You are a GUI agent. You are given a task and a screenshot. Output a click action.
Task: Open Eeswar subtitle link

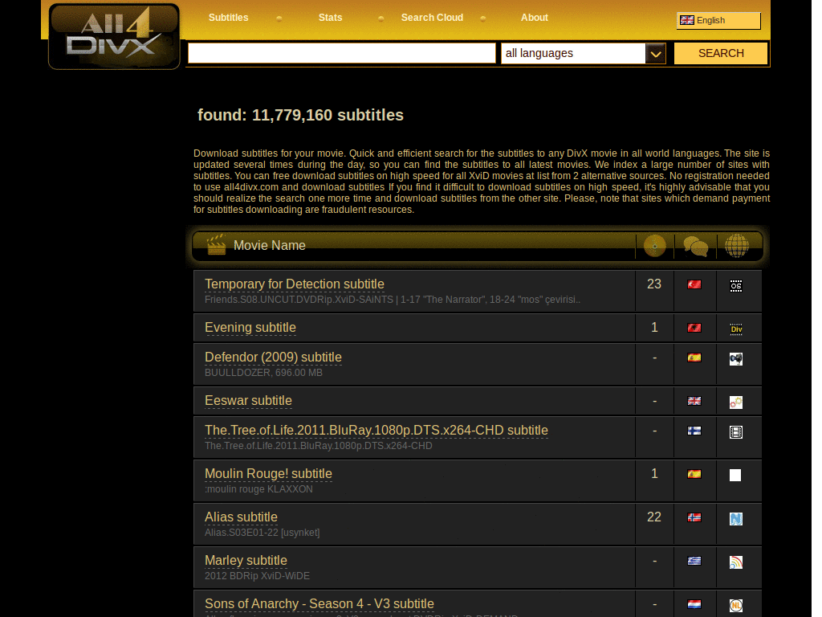[x=248, y=401]
